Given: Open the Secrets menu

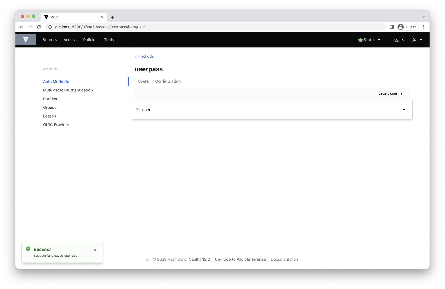Looking at the screenshot, I should 50,40.
